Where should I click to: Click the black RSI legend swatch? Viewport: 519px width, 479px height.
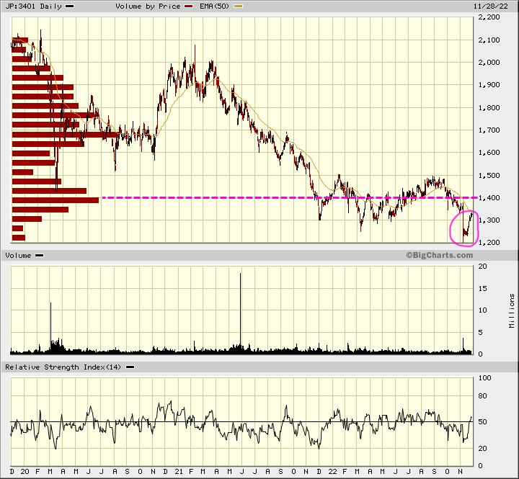click(130, 367)
